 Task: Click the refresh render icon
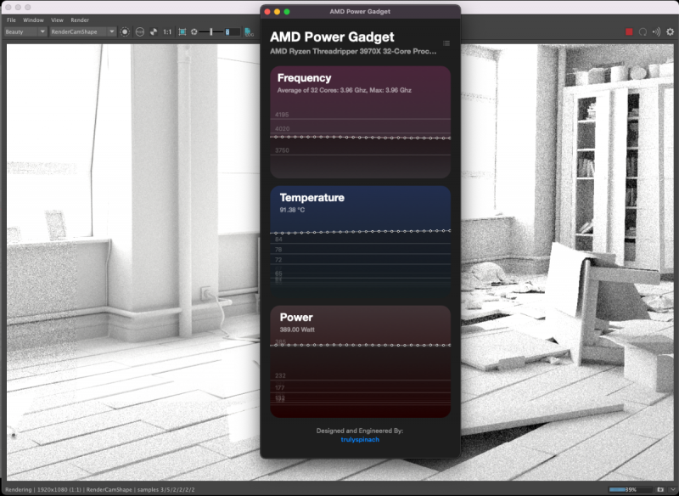pos(643,31)
